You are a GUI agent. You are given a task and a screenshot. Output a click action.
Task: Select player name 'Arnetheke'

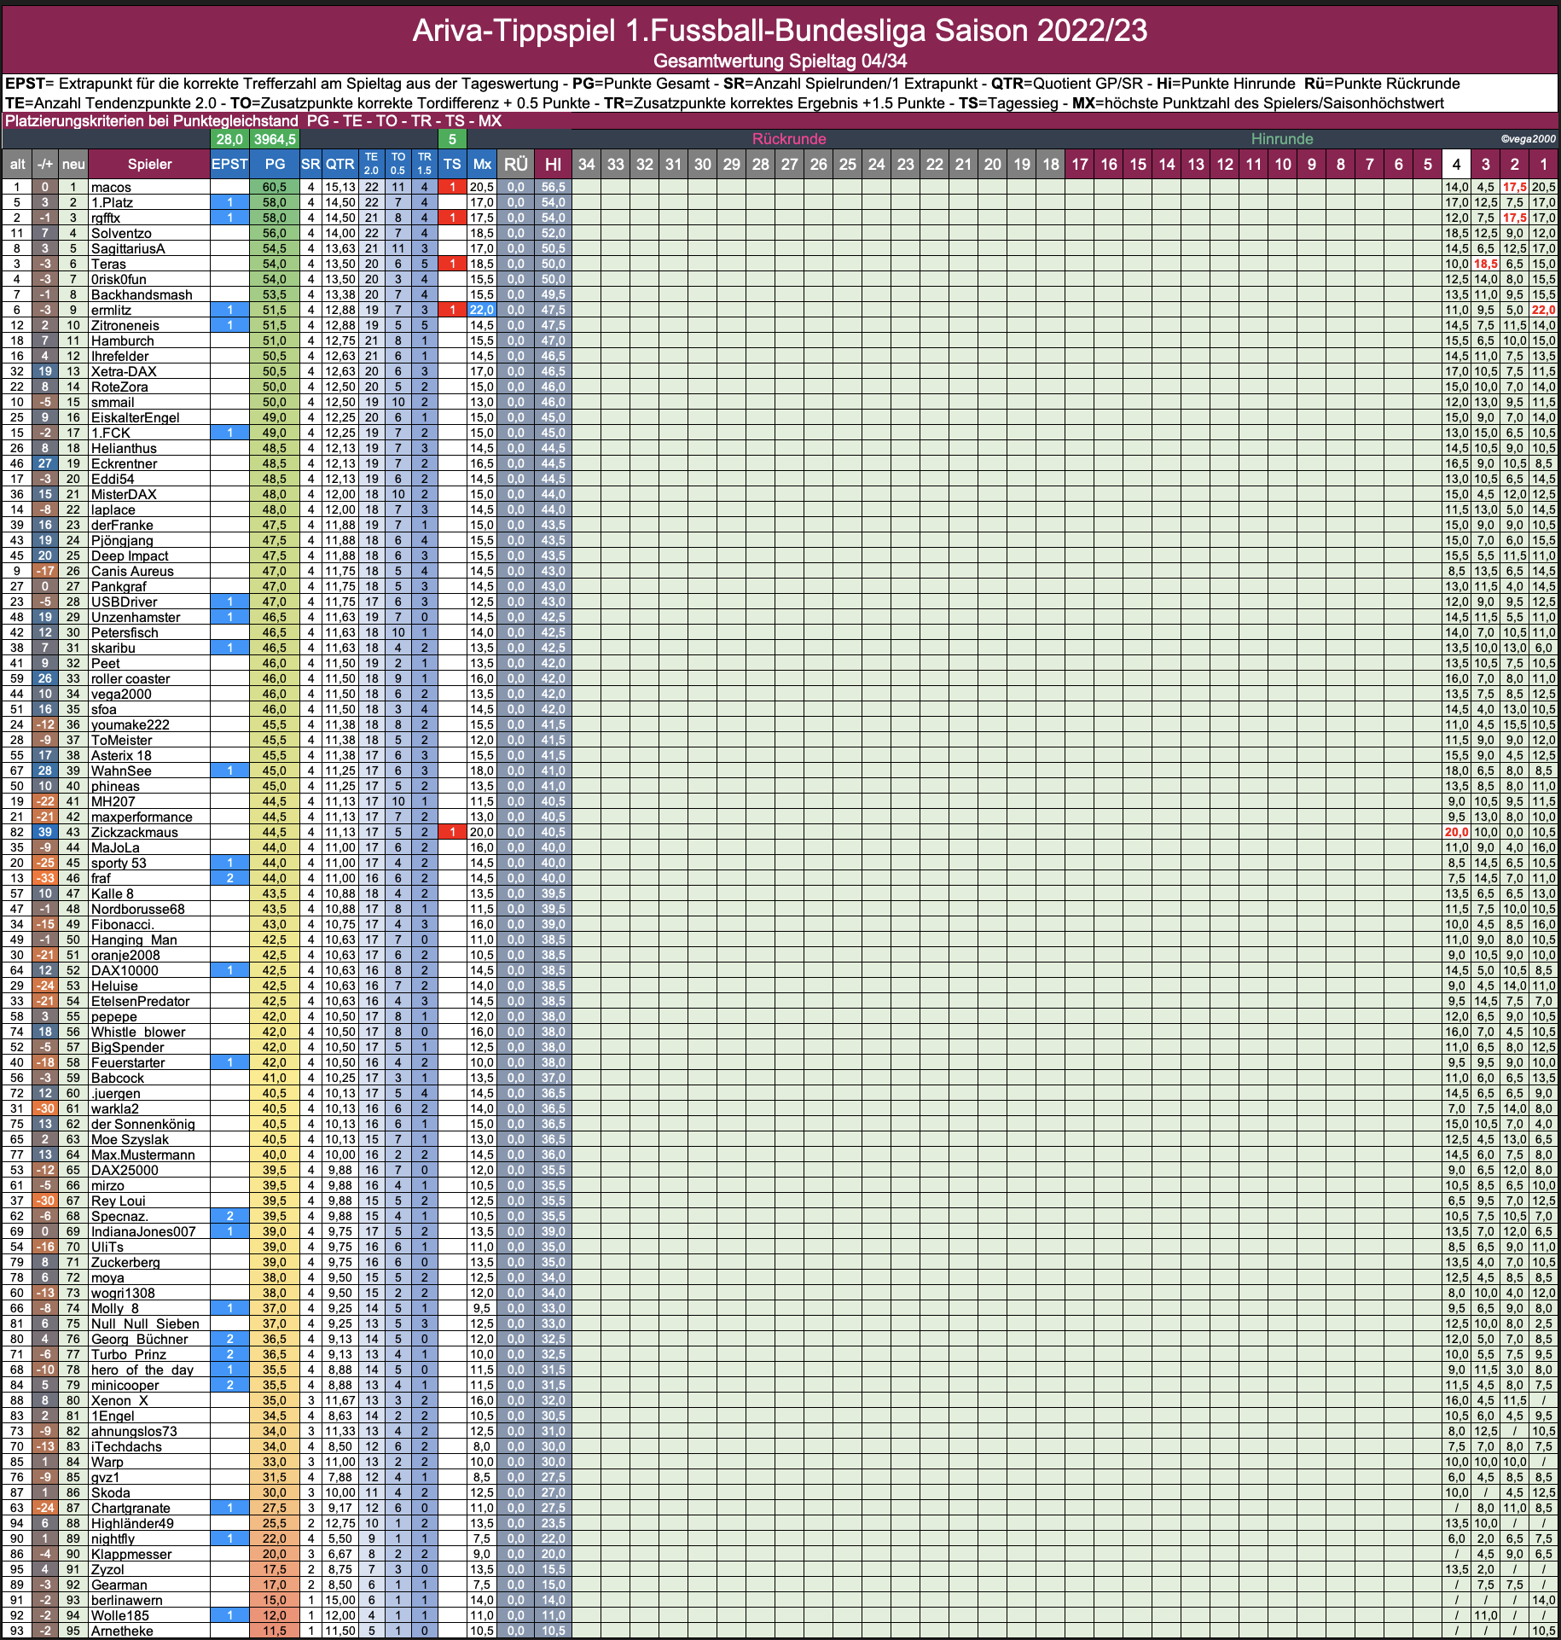point(122,1631)
